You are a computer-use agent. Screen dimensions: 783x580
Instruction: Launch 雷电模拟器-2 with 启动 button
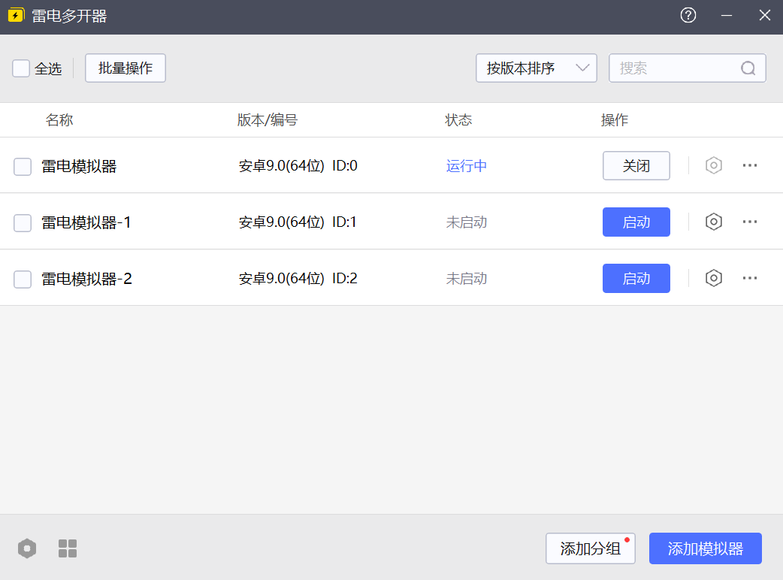point(636,279)
